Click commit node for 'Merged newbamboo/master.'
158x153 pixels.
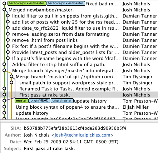pos(4,10)
